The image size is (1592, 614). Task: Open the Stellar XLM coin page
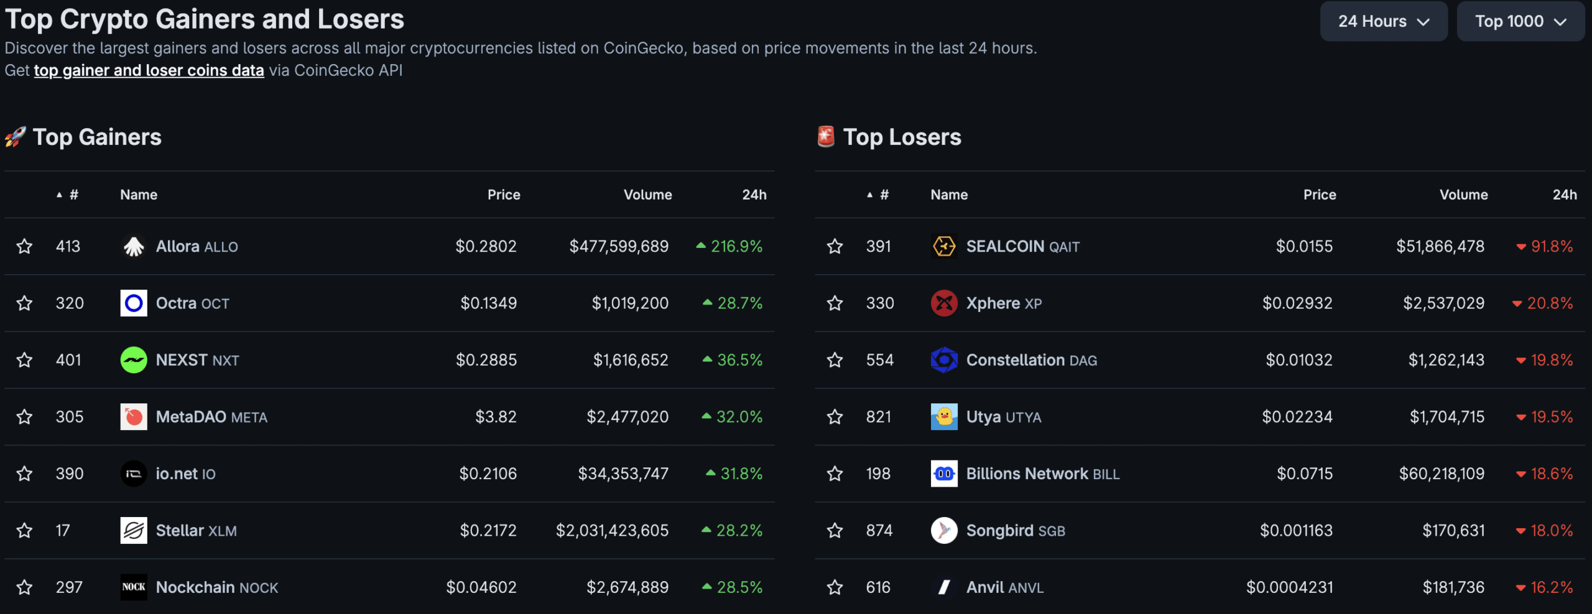(196, 531)
